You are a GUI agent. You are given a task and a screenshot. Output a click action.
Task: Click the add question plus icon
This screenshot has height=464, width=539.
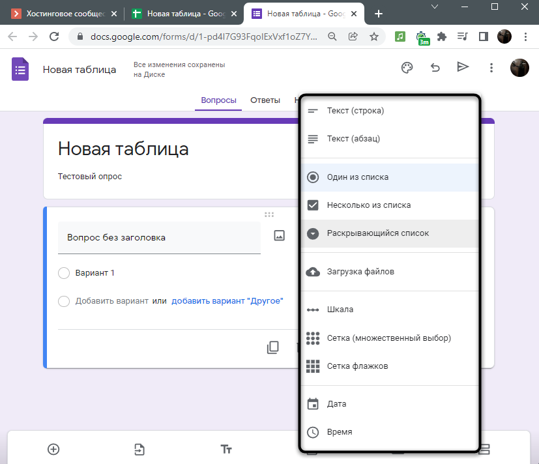click(x=53, y=448)
